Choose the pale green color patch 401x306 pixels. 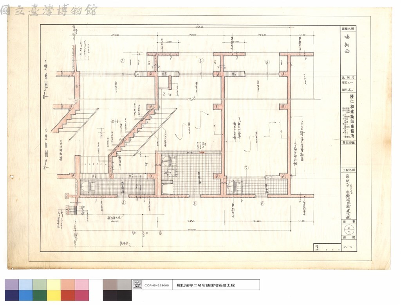click(x=40, y=284)
